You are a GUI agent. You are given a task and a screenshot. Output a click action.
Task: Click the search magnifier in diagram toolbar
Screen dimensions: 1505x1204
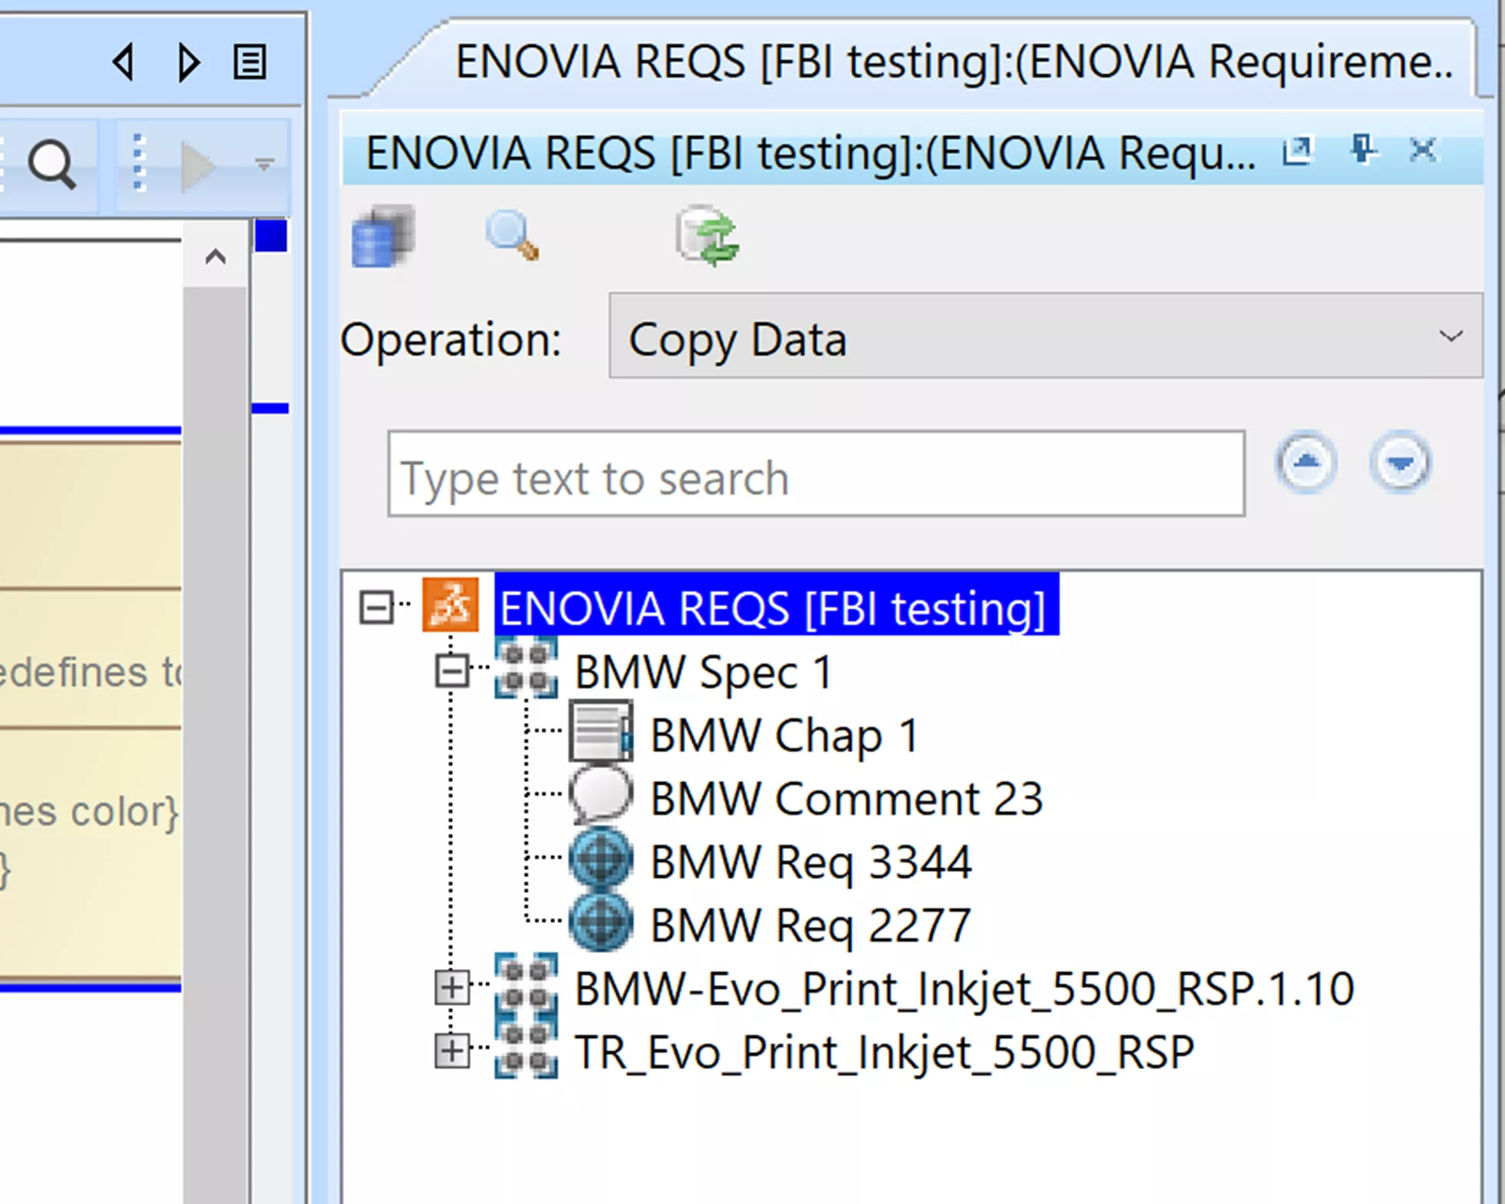coord(52,164)
